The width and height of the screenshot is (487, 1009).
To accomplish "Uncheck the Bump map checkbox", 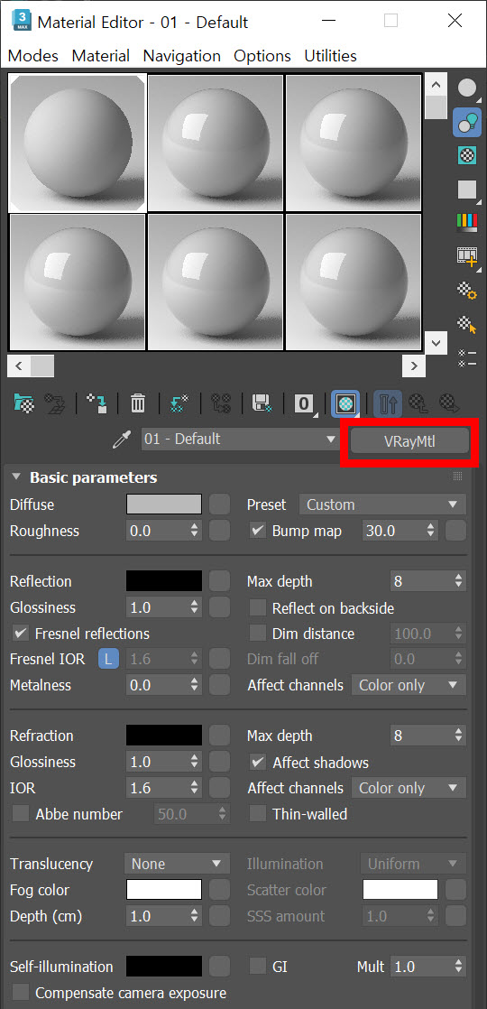I will point(257,531).
